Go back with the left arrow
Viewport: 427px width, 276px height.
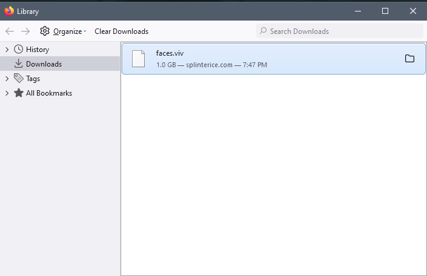tap(10, 31)
